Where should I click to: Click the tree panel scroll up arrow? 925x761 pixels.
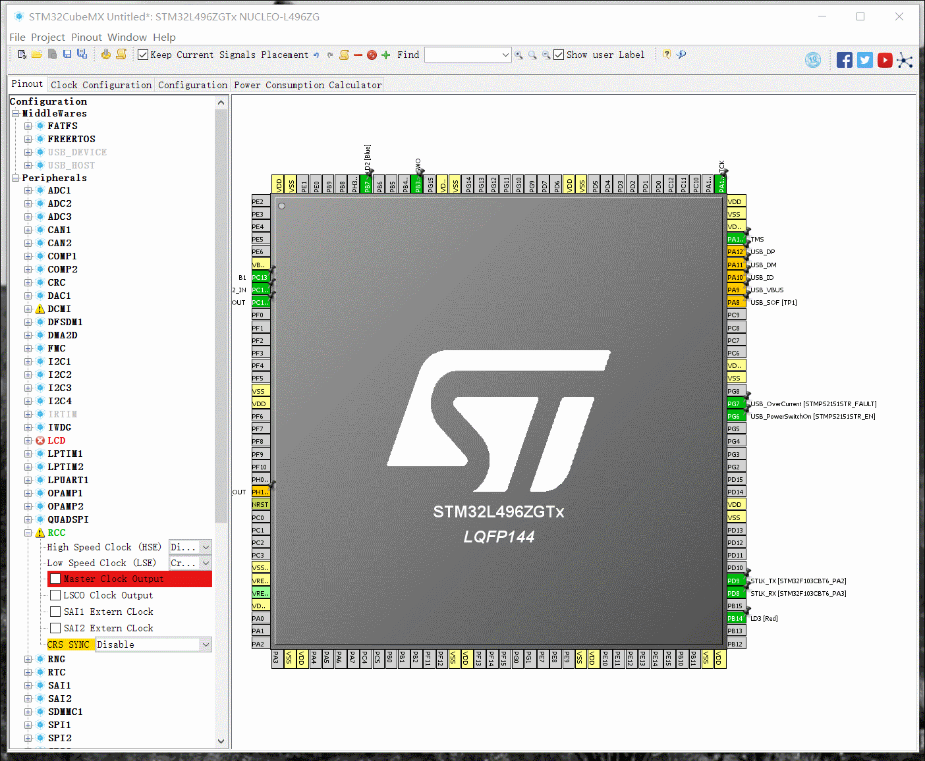tap(221, 103)
